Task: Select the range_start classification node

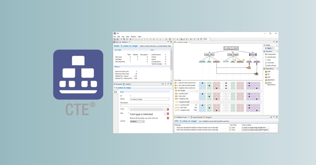Action: pyautogui.click(x=209, y=54)
